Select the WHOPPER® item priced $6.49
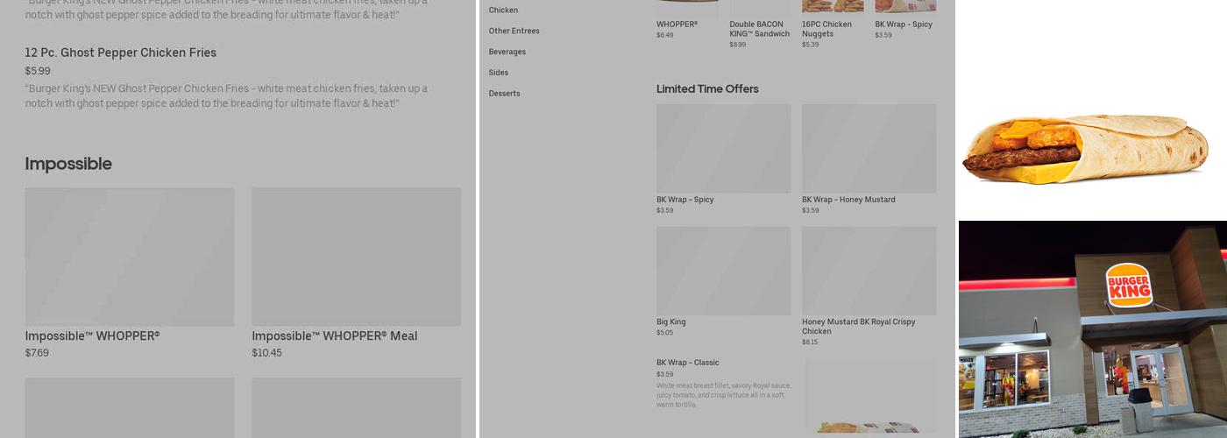Screen dimensions: 1227x438 pyautogui.click(x=677, y=25)
